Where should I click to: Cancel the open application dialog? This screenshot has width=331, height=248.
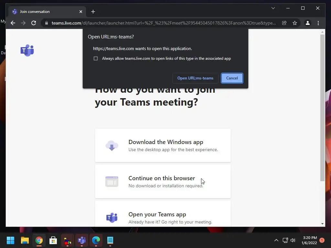(232, 78)
